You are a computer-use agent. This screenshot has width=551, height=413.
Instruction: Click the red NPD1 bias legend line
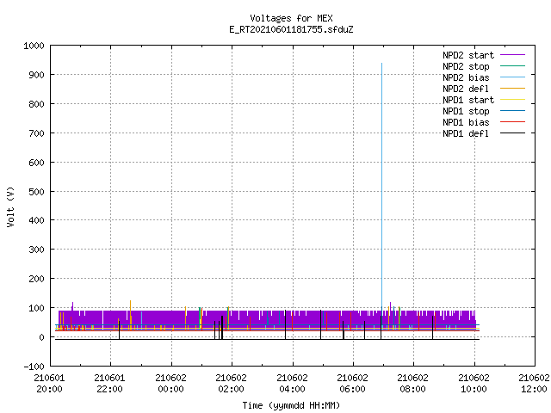pos(513,122)
